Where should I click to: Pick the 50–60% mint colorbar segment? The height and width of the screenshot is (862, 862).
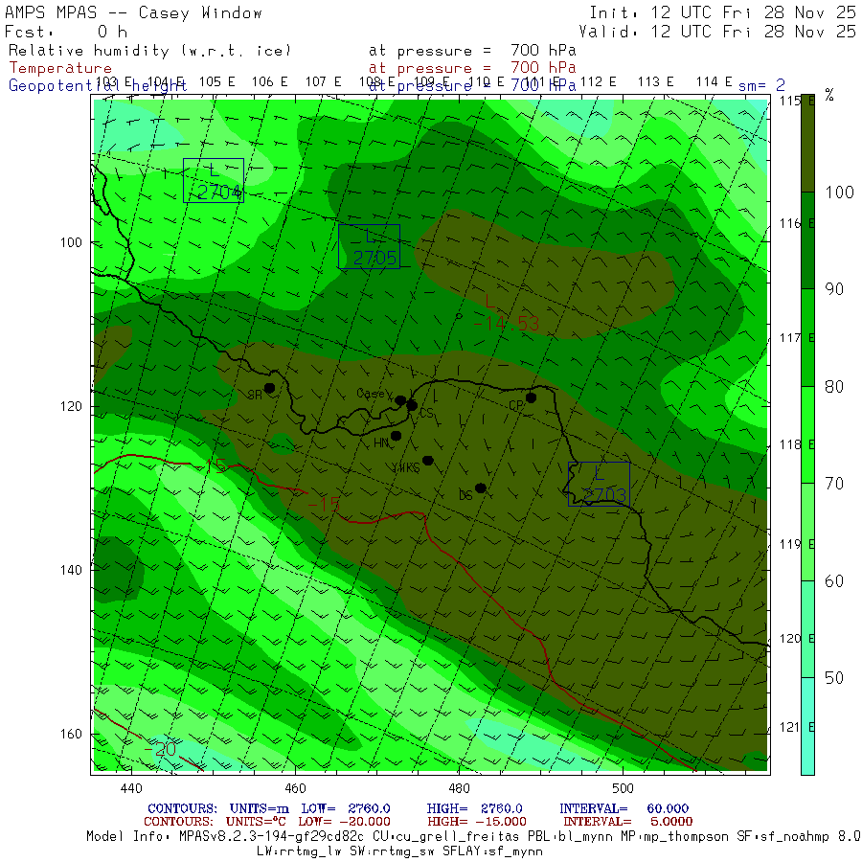coord(807,629)
